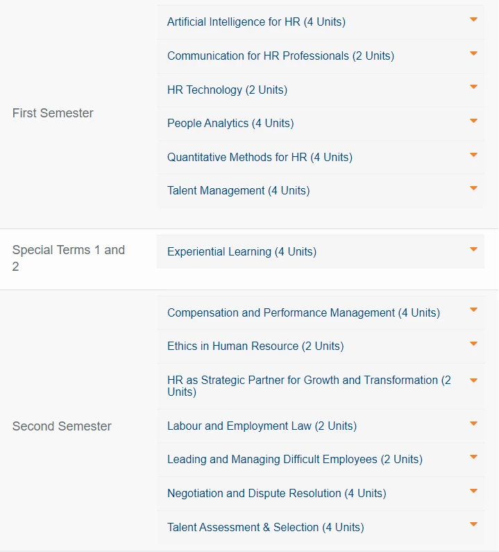499x552 pixels.
Task: Open the Leading and Managing Difficult Employees title
Action: click(295, 460)
